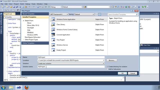Click the Copy icon in the toolbar
The width and height of the screenshot is (160, 90).
(x=23, y=7)
